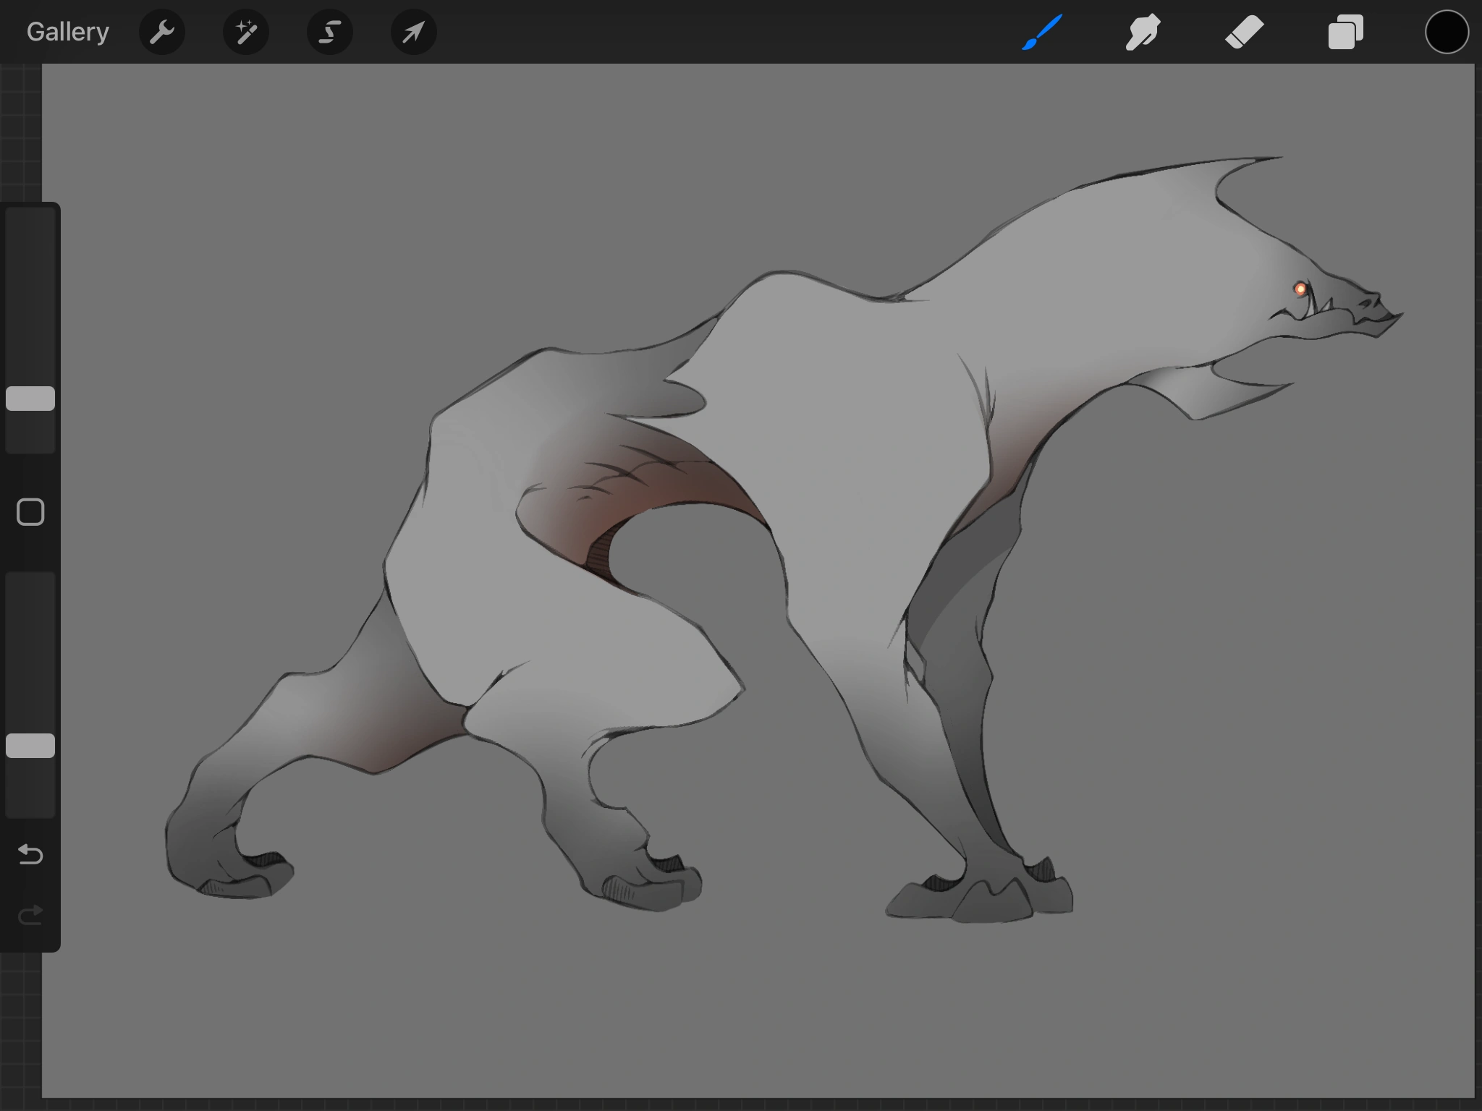Tap the creature's glowing orange eye
1482x1111 pixels.
(1300, 288)
